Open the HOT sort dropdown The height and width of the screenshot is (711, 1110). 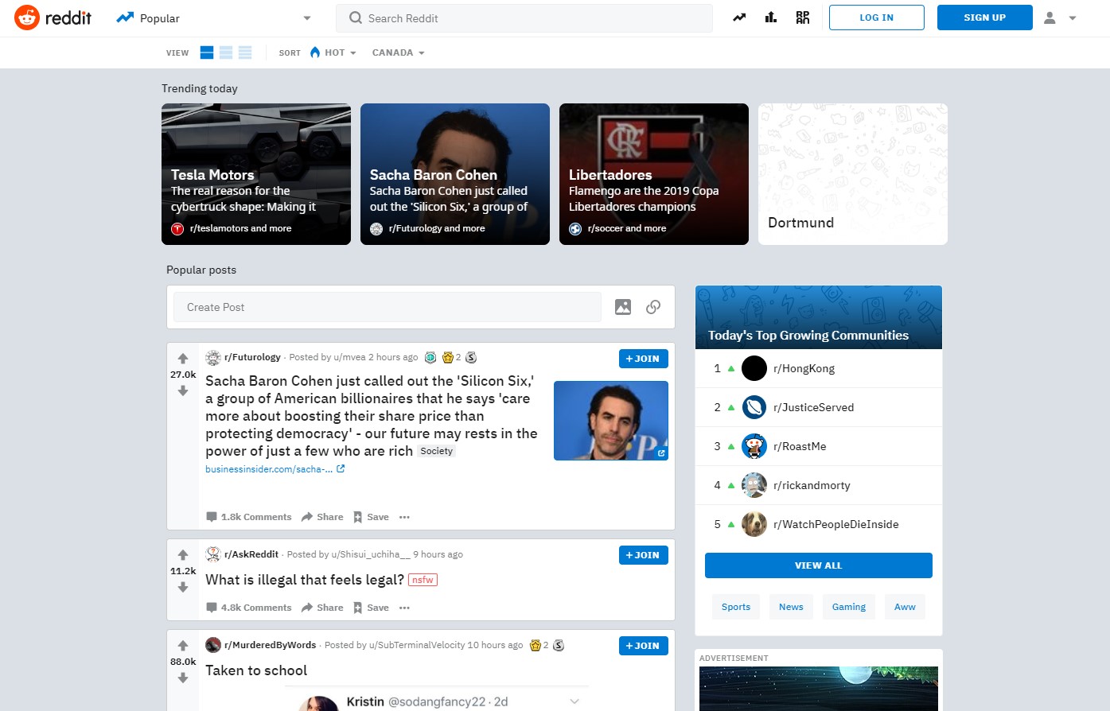[x=333, y=52]
